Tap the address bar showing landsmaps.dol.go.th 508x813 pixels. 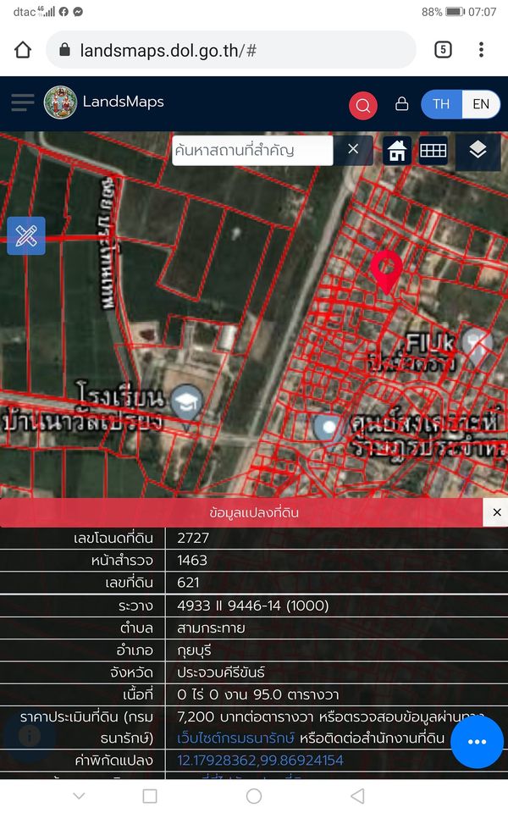pyautogui.click(x=231, y=50)
